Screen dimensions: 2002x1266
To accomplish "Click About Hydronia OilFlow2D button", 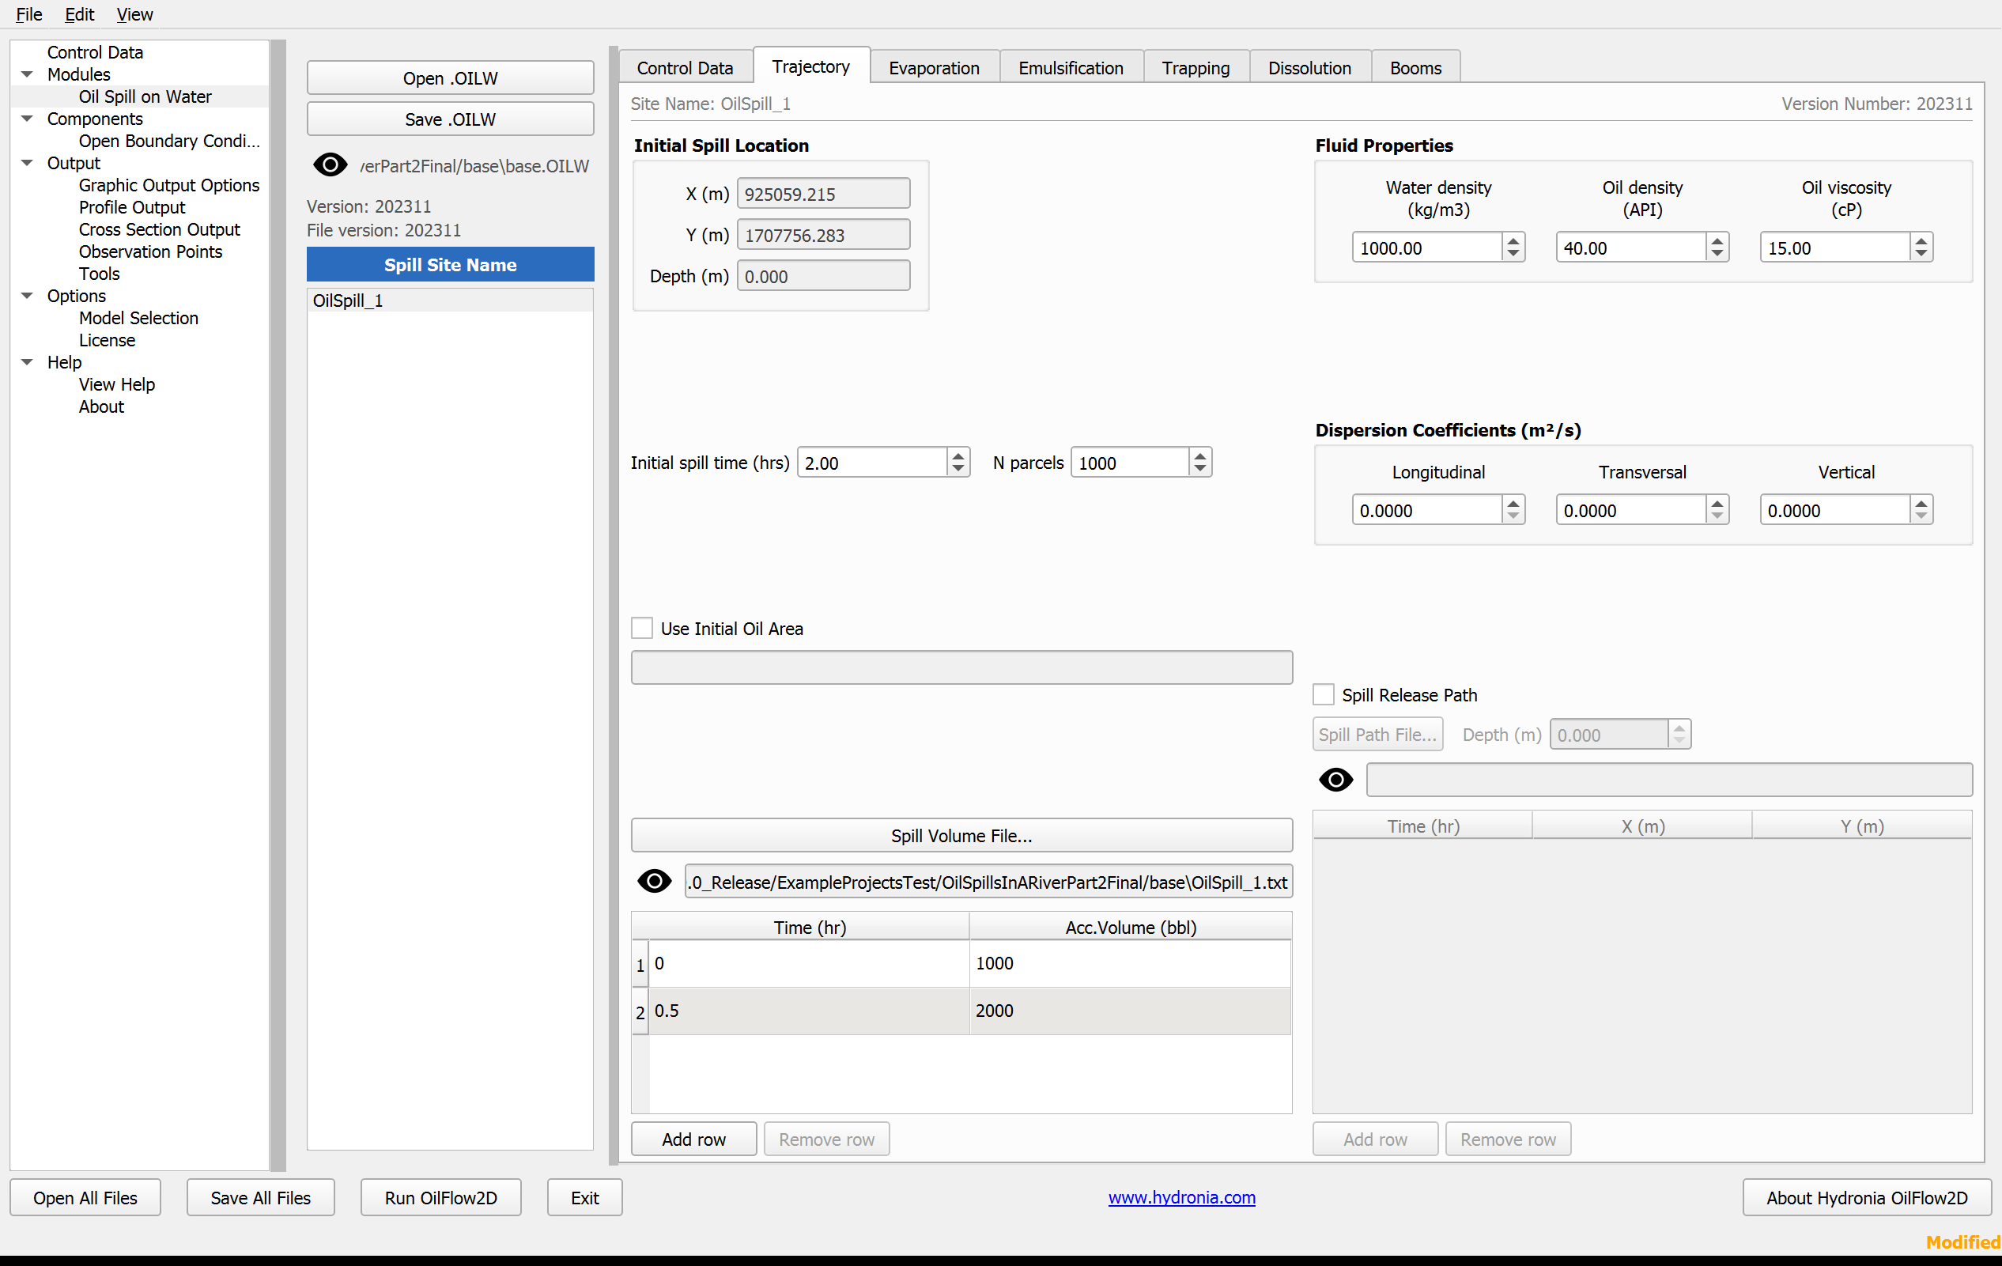I will [x=1867, y=1197].
